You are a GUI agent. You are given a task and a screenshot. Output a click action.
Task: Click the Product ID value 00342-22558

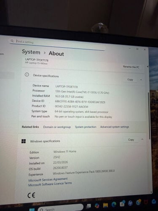point(71,107)
